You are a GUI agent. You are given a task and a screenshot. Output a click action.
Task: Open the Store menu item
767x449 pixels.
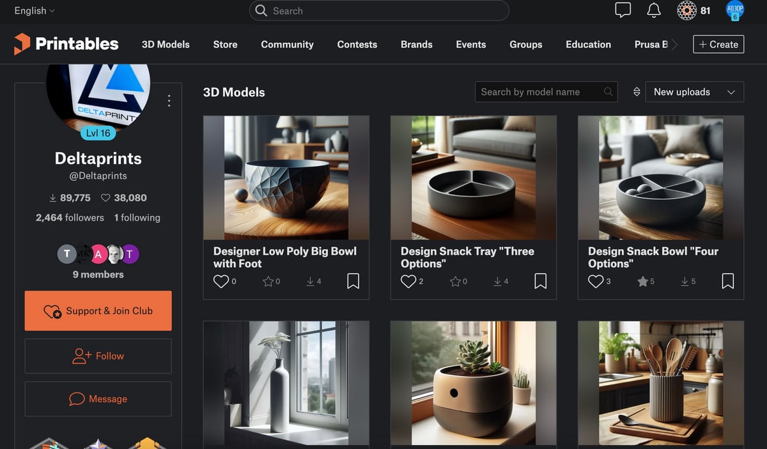tap(225, 45)
